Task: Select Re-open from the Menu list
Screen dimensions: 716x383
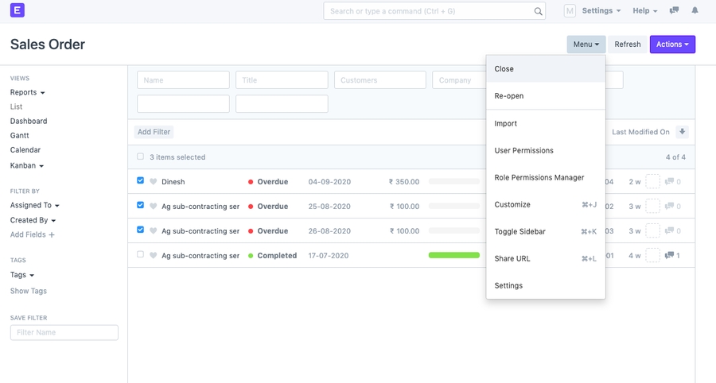Action: 509,96
